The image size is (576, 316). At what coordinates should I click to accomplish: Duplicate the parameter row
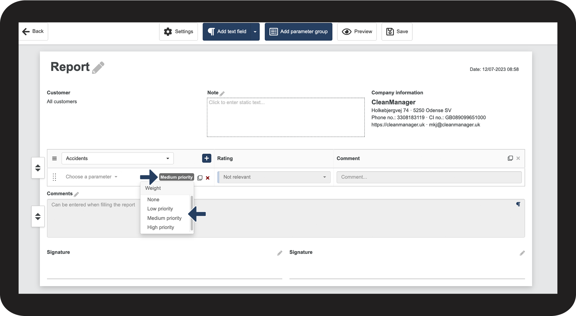tap(200, 178)
